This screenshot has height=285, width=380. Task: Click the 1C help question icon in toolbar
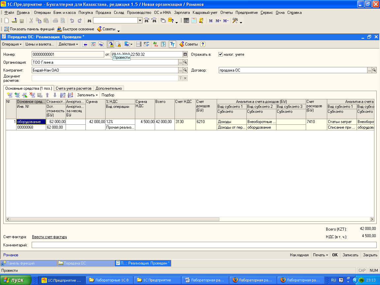pyautogui.click(x=171, y=20)
